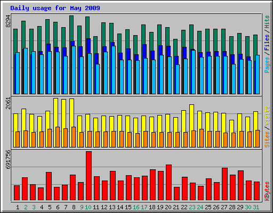Screen dimensions: 273x213
Task: Select green day label 3
Action: point(34,207)
